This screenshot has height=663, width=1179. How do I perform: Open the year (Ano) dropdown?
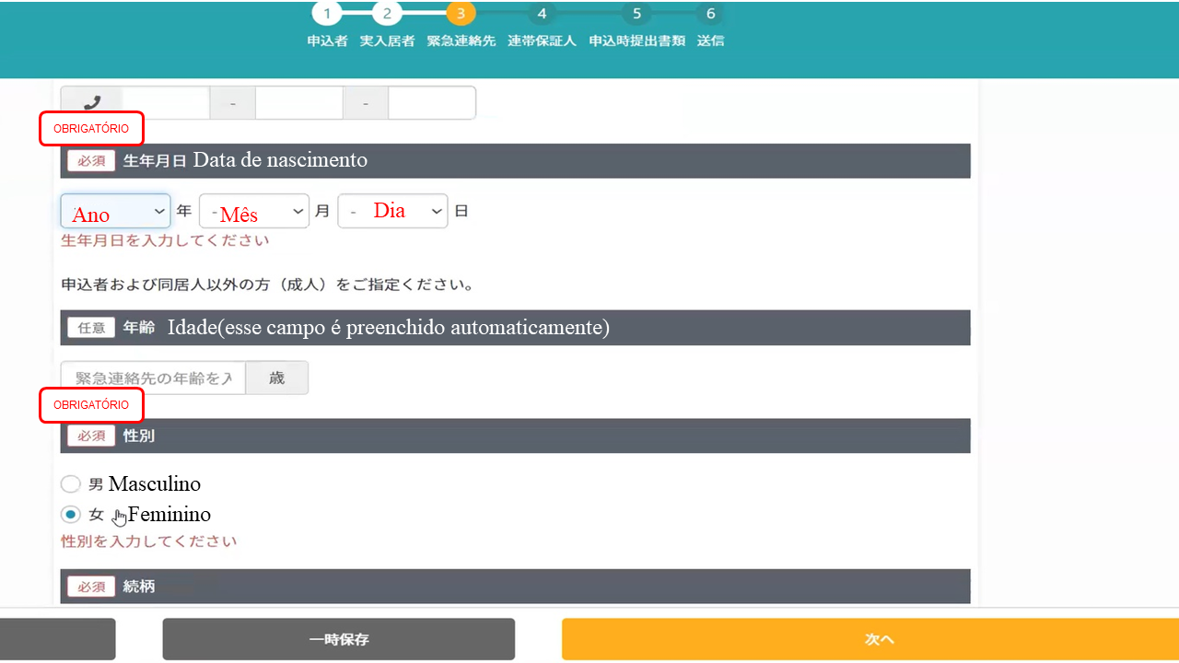[115, 211]
